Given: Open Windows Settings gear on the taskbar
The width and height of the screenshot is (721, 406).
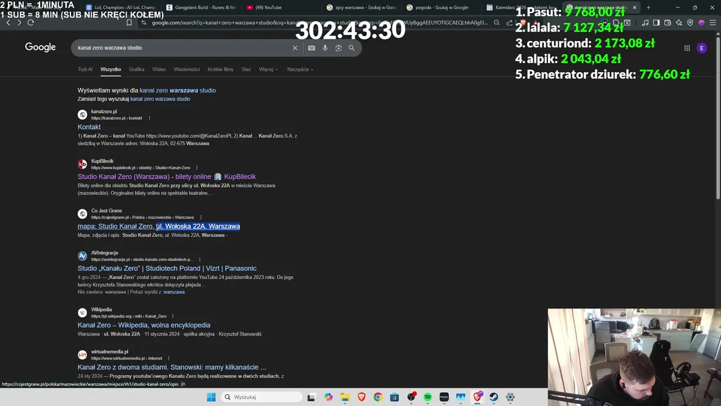Looking at the screenshot, I should coord(510,397).
